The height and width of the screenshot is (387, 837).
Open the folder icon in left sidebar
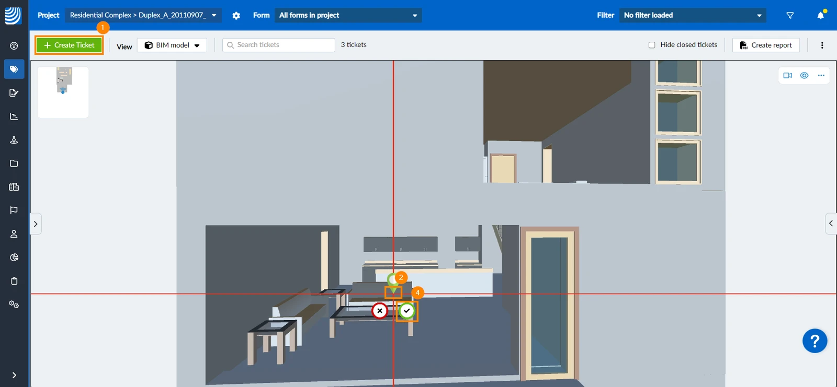14,163
